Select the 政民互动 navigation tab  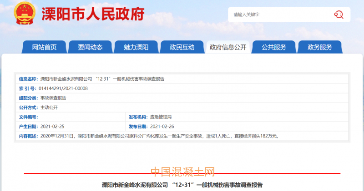pos(182,47)
